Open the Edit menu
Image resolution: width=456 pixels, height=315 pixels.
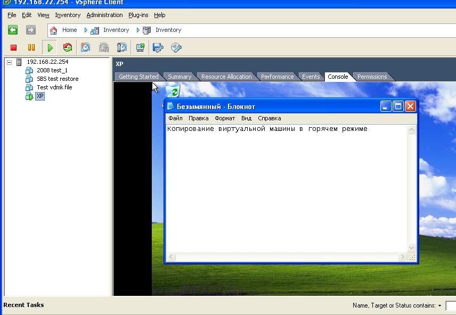[x=27, y=15]
